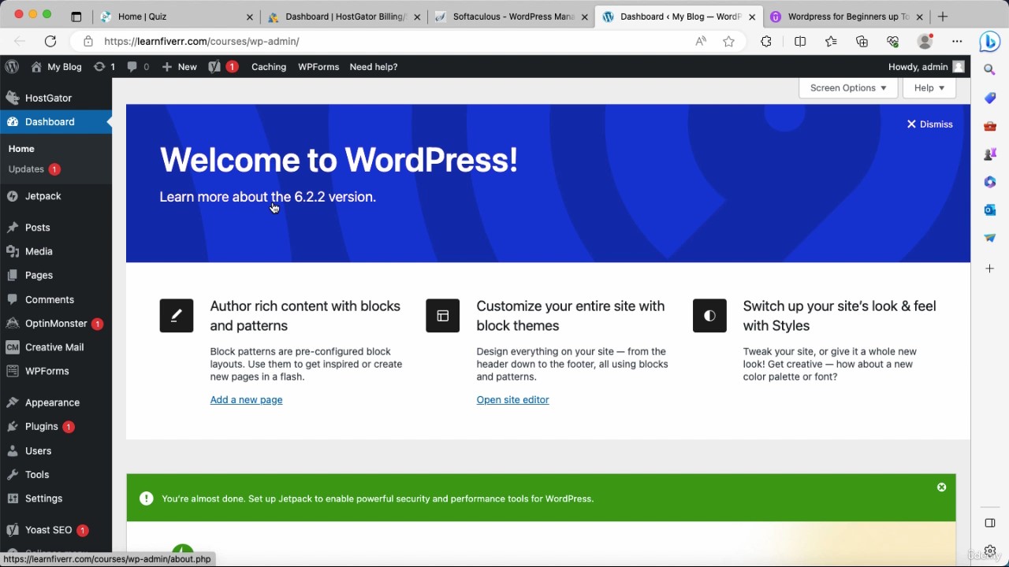Screen dimensions: 1009x567
Task: Open a new browser tab
Action: pos(943,17)
